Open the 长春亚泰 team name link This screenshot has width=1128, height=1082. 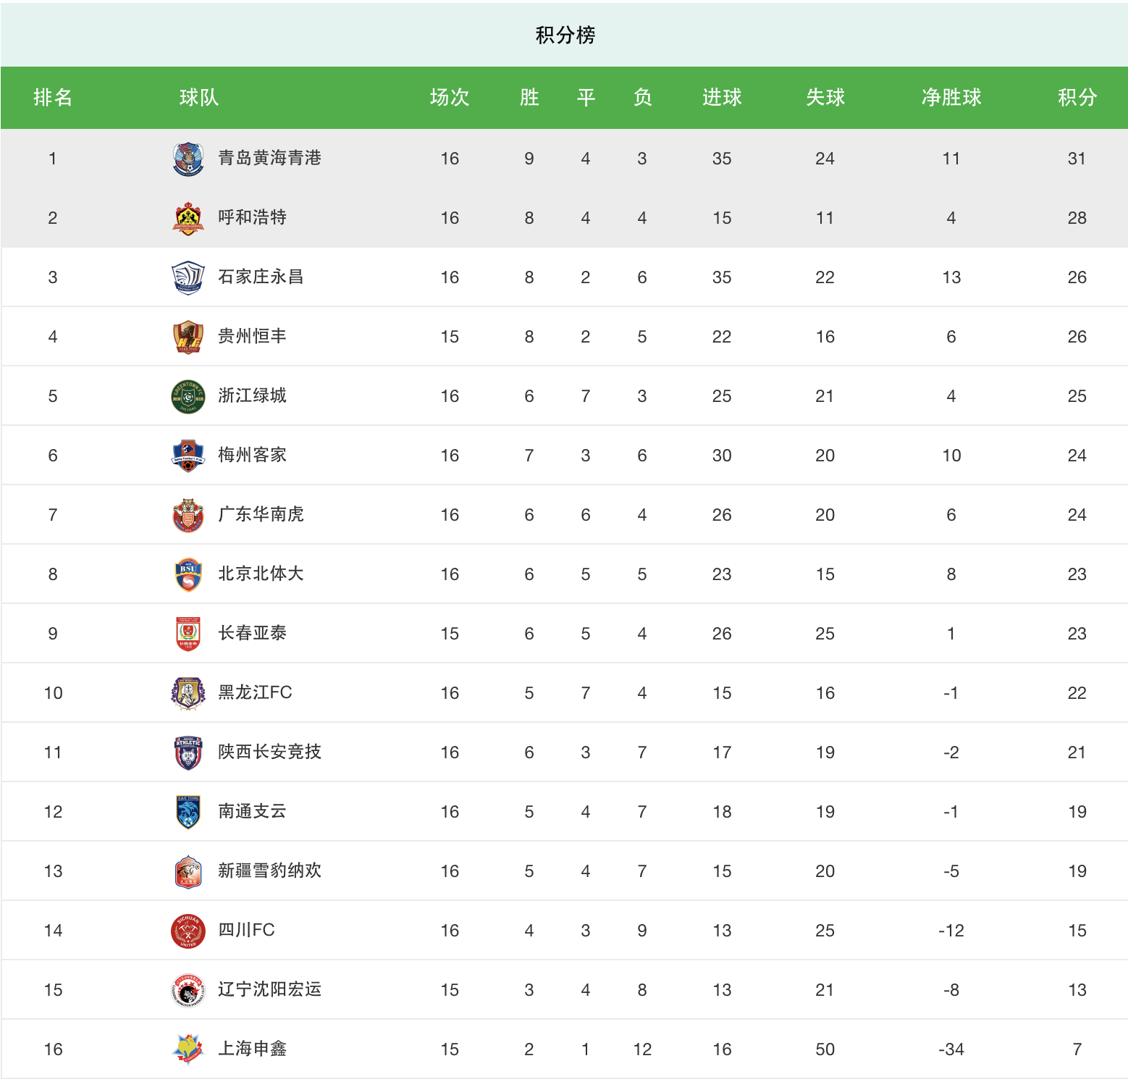[253, 633]
